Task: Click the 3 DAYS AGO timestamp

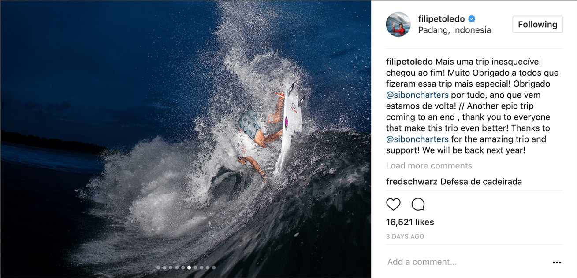Action: (x=405, y=237)
